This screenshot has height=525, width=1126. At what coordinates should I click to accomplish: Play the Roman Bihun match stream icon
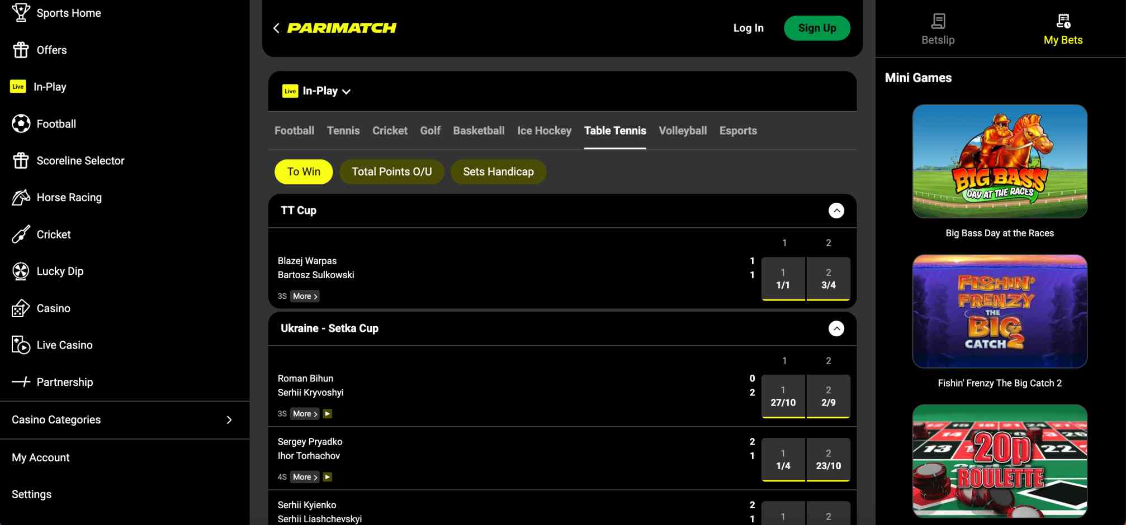(328, 413)
